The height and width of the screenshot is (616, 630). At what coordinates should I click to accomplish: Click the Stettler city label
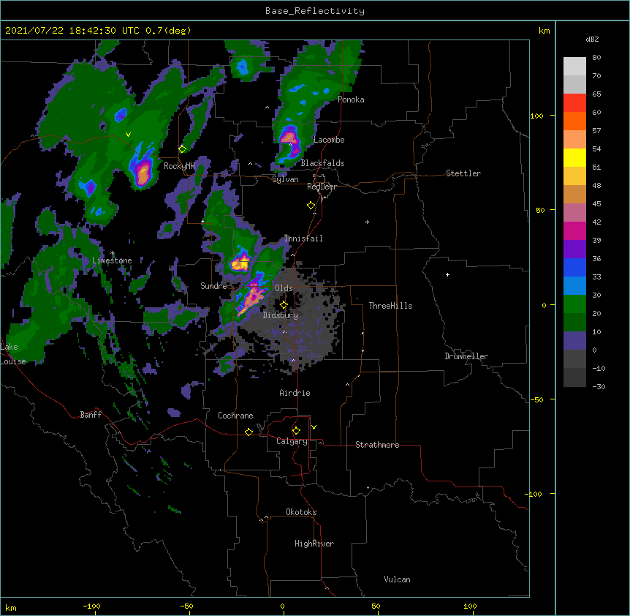tap(463, 173)
